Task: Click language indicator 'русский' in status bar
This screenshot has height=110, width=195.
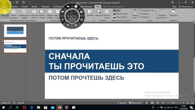Action: tap(21, 103)
